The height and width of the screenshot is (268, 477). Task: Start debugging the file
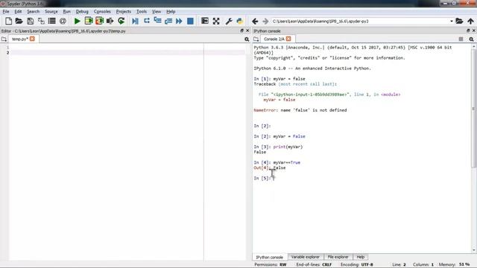pyautogui.click(x=136, y=21)
